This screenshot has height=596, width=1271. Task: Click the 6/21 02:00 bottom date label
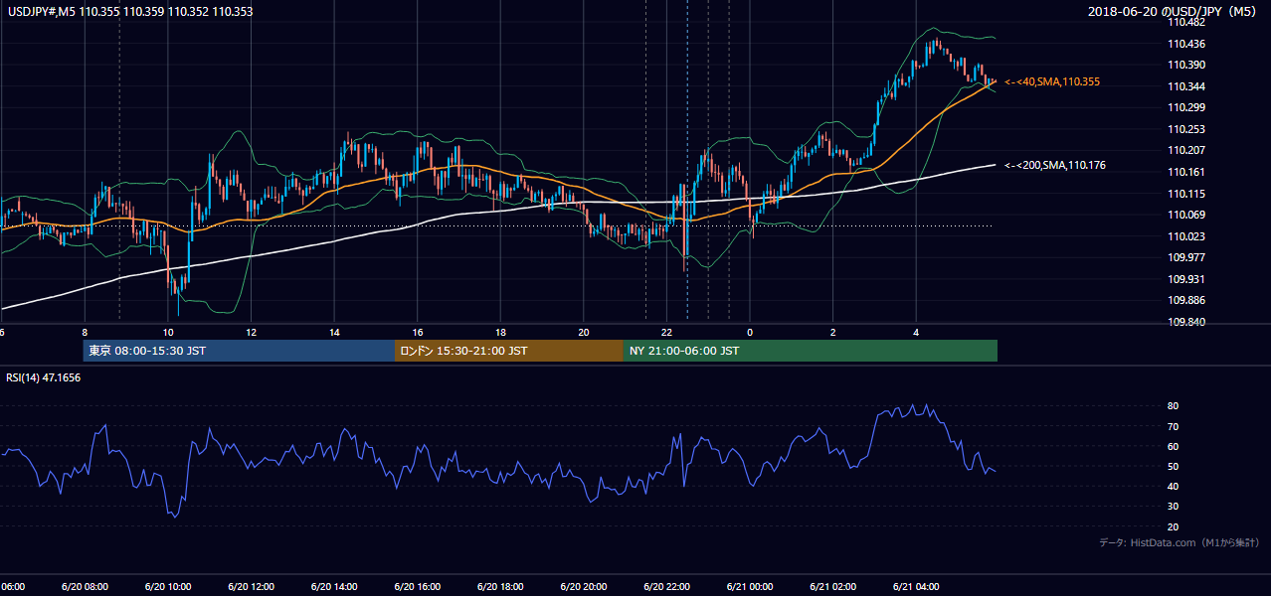tap(832, 587)
